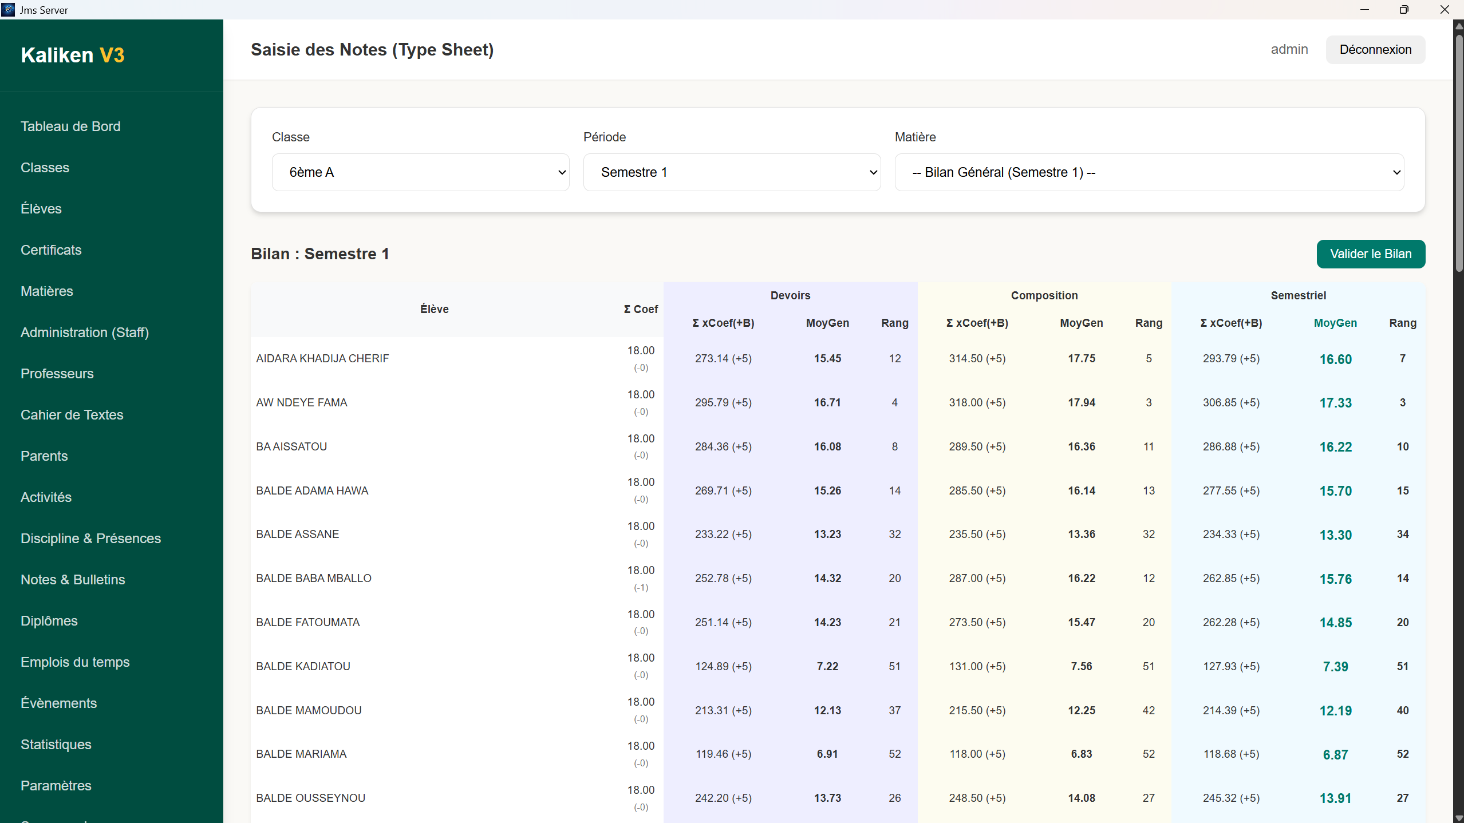Open the Matière dropdown with Bilan Général

point(1149,172)
